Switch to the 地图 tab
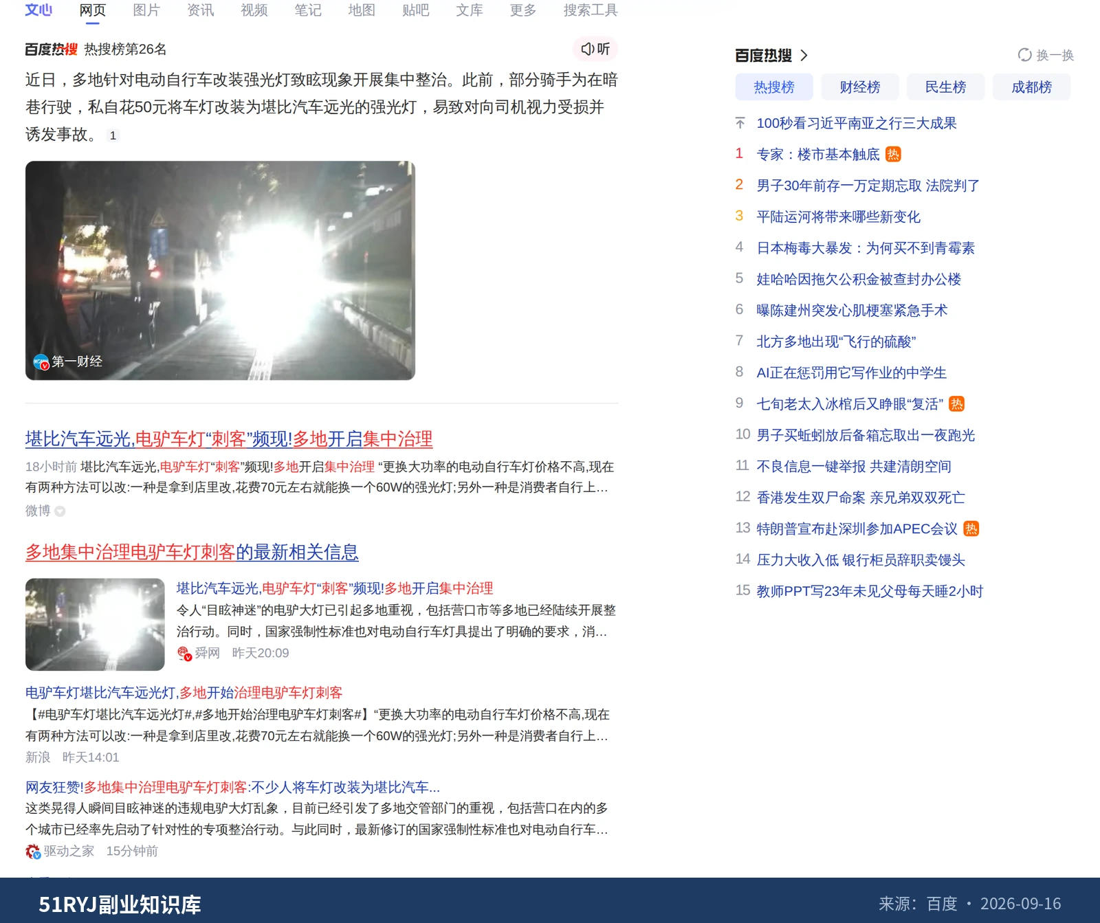 pos(362,10)
